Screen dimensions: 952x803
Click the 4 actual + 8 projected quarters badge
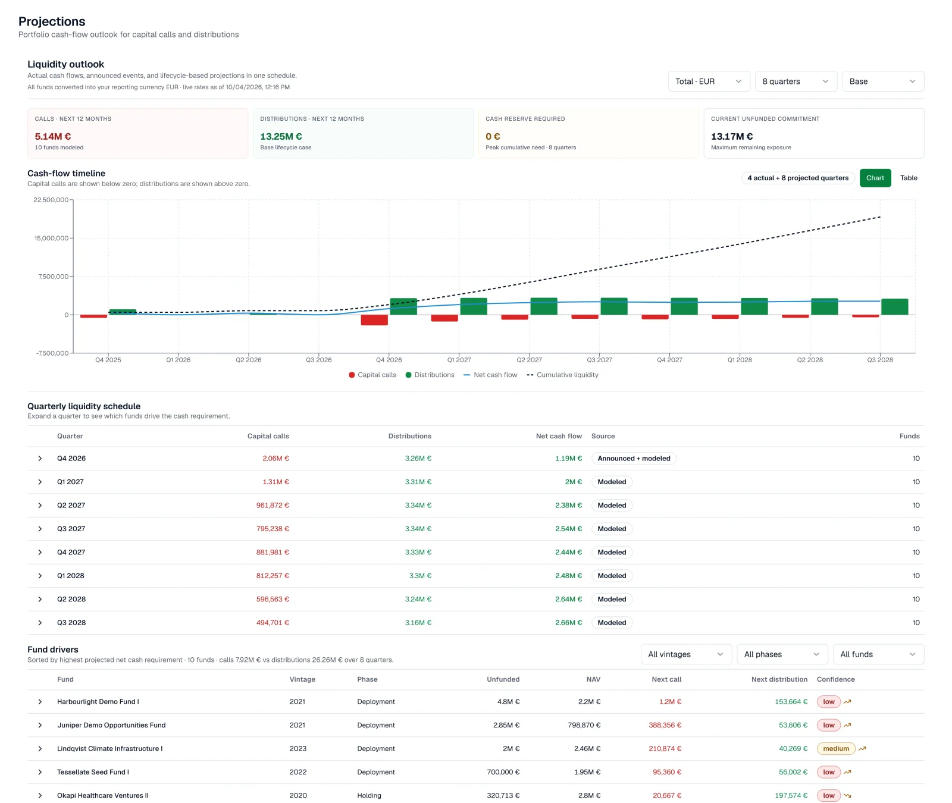point(798,178)
